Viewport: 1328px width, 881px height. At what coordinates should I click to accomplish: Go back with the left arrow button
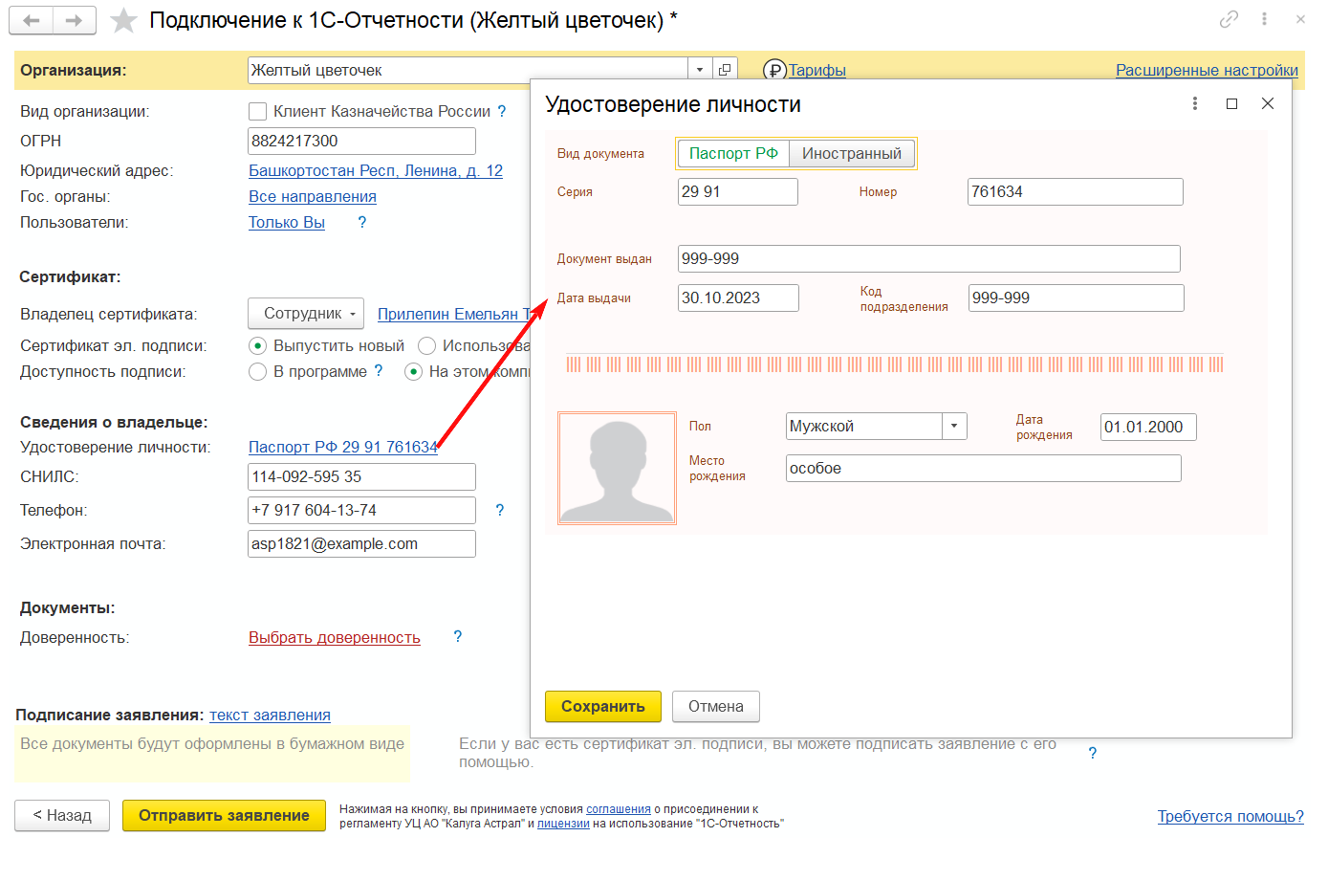32,20
